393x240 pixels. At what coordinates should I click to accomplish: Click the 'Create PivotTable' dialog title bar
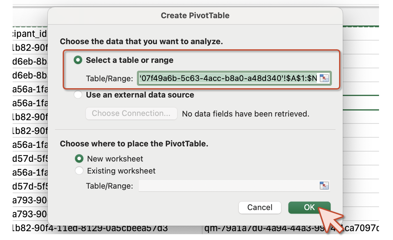pos(195,16)
